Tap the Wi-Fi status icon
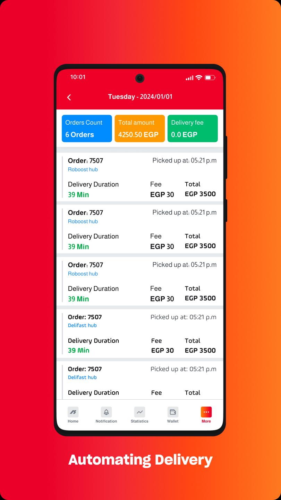The image size is (281, 500). coord(199,78)
